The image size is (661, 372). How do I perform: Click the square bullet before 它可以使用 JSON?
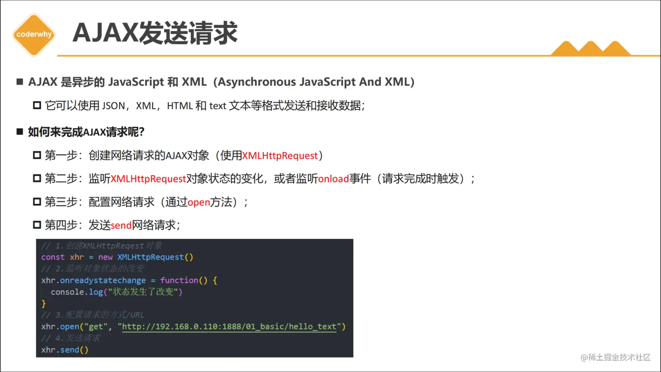pyautogui.click(x=37, y=105)
